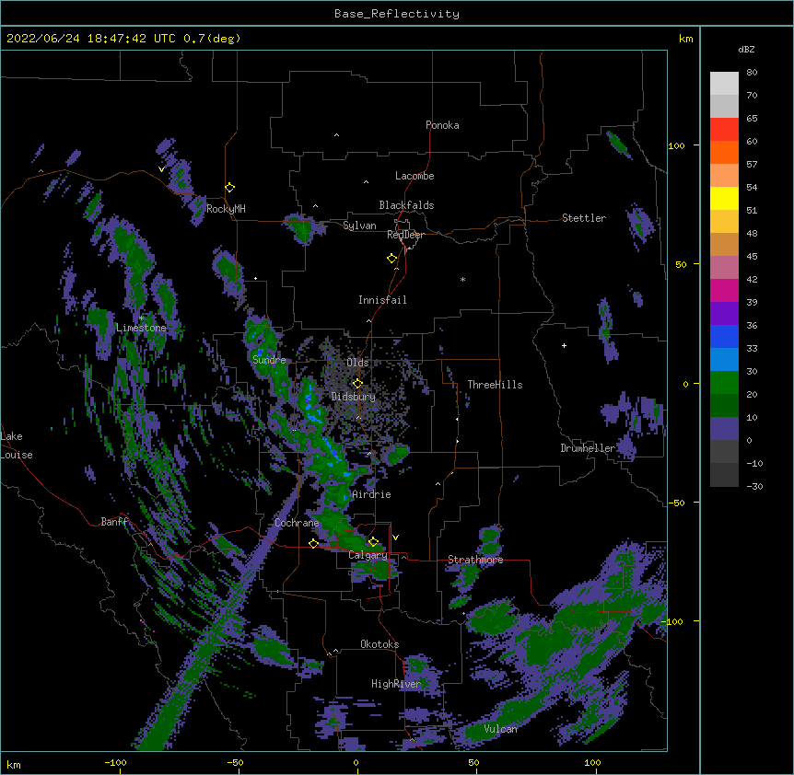The width and height of the screenshot is (794, 775).
Task: Click the Blackfalds city label
Action: (x=406, y=205)
